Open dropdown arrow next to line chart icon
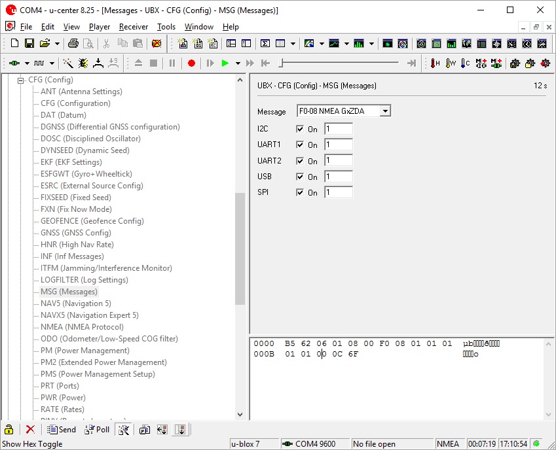The image size is (556, 450). click(x=346, y=44)
